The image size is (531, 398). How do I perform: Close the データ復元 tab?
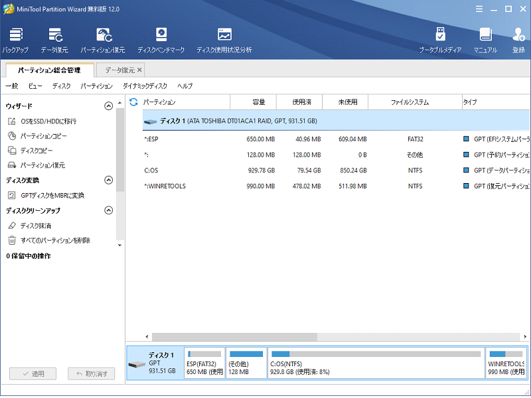[139, 70]
